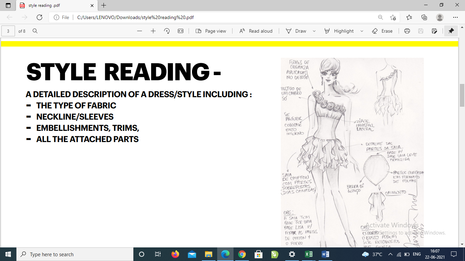This screenshot has height=261, width=465.
Task: Select the Erase tool
Action: point(382,31)
